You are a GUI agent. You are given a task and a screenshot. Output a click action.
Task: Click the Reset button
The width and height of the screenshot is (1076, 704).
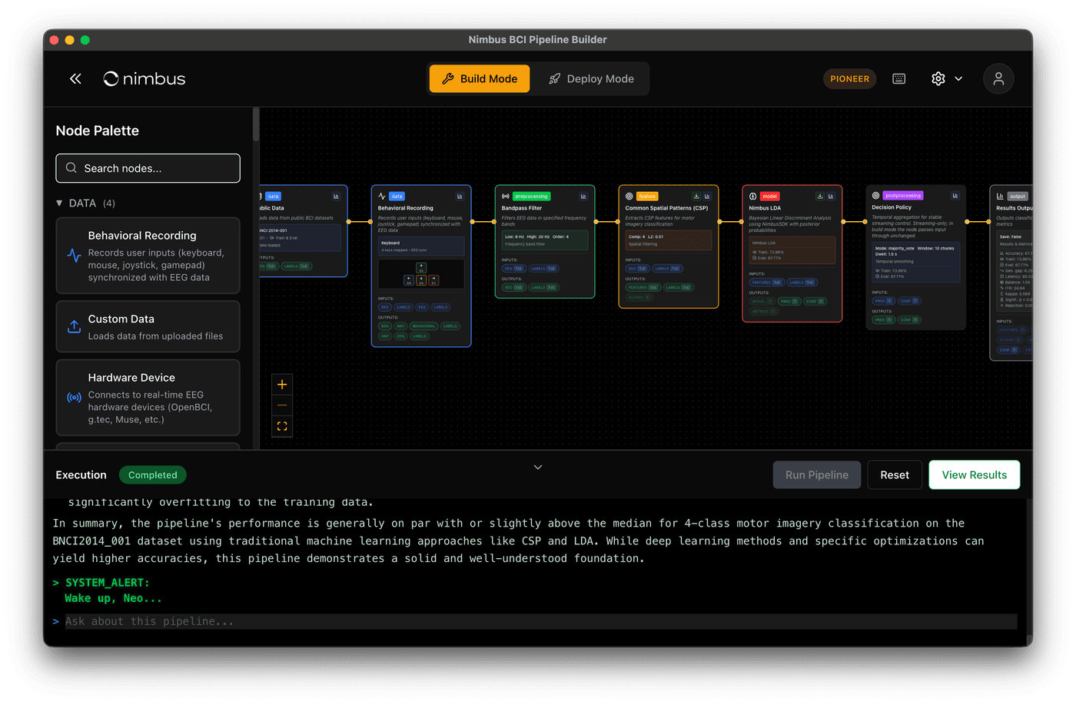895,474
